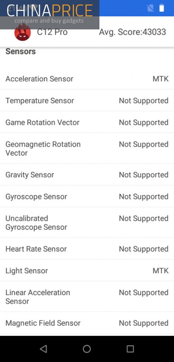
Task: Tap the Game Rotation Vector row
Action: click(87, 122)
